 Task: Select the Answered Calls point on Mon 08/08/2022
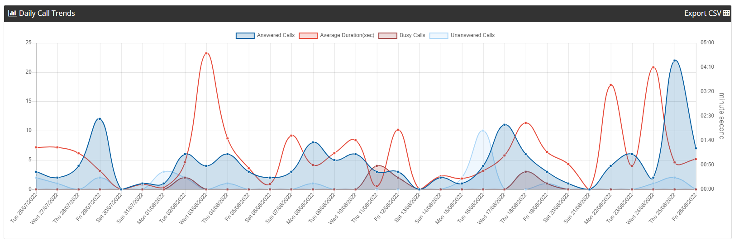[x=313, y=142]
